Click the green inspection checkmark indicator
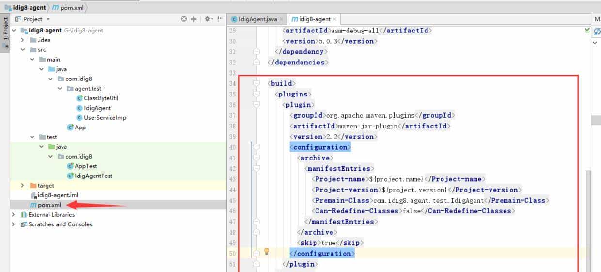This screenshot has width=601, height=272. point(587,31)
